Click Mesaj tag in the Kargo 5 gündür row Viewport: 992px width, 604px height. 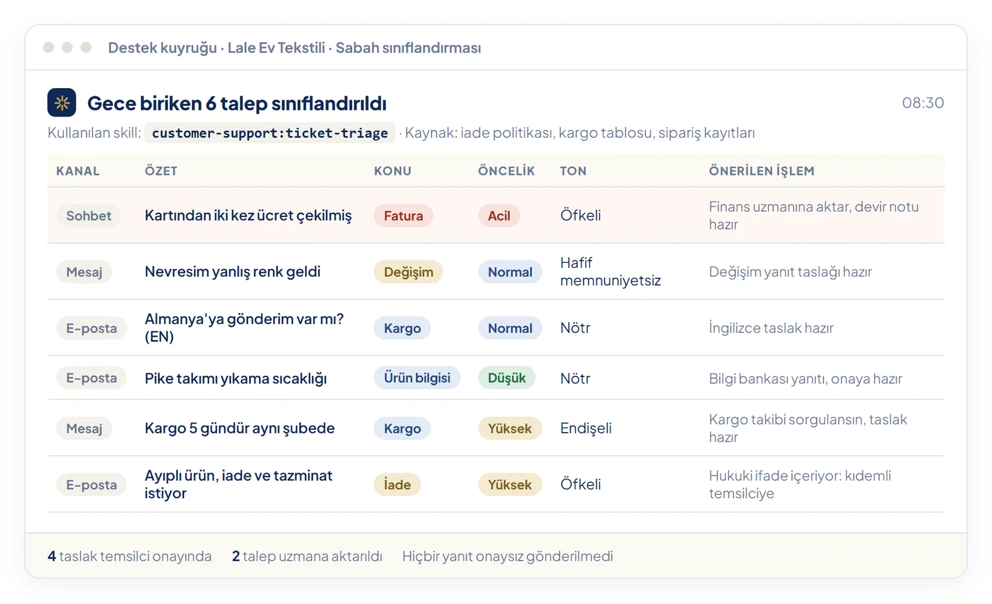pos(84,429)
